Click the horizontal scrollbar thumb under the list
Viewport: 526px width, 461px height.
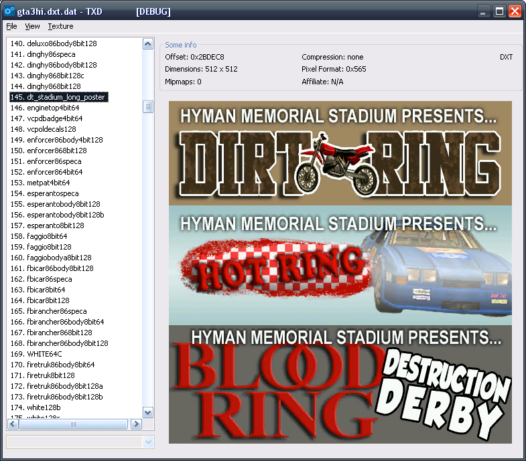tap(74, 424)
